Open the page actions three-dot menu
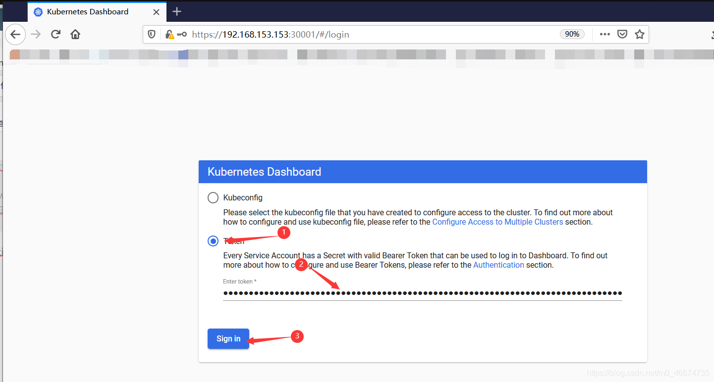Image resolution: width=714 pixels, height=382 pixels. click(605, 34)
